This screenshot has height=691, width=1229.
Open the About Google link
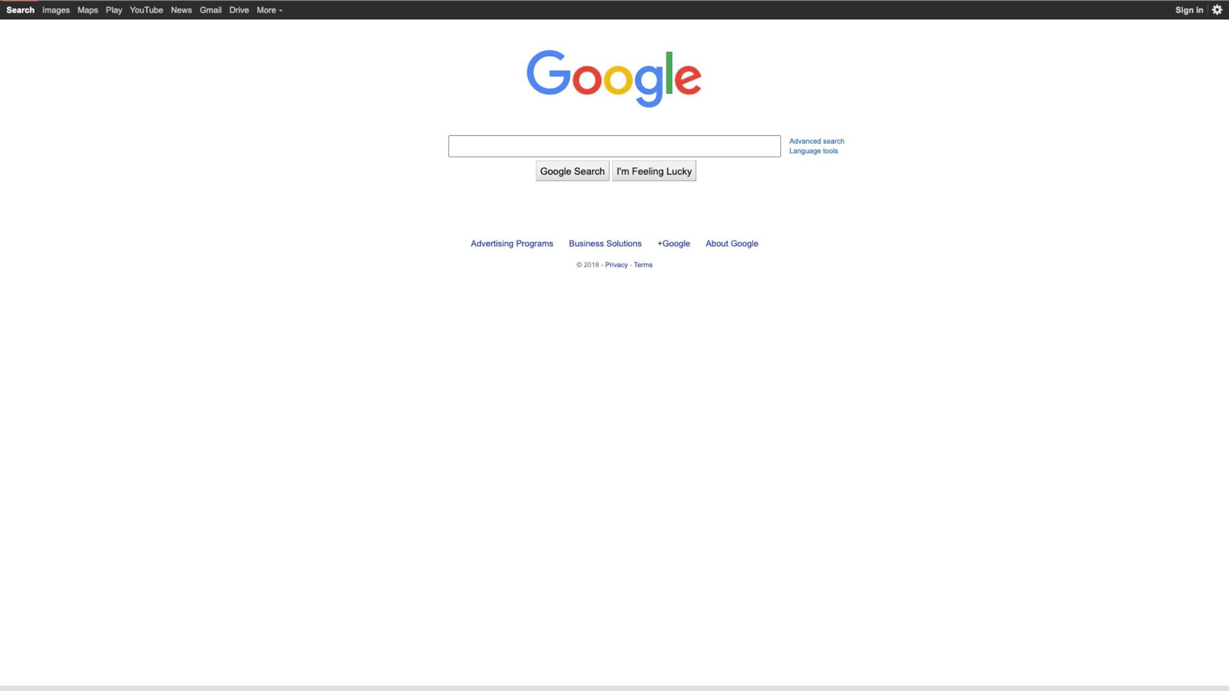pos(732,243)
